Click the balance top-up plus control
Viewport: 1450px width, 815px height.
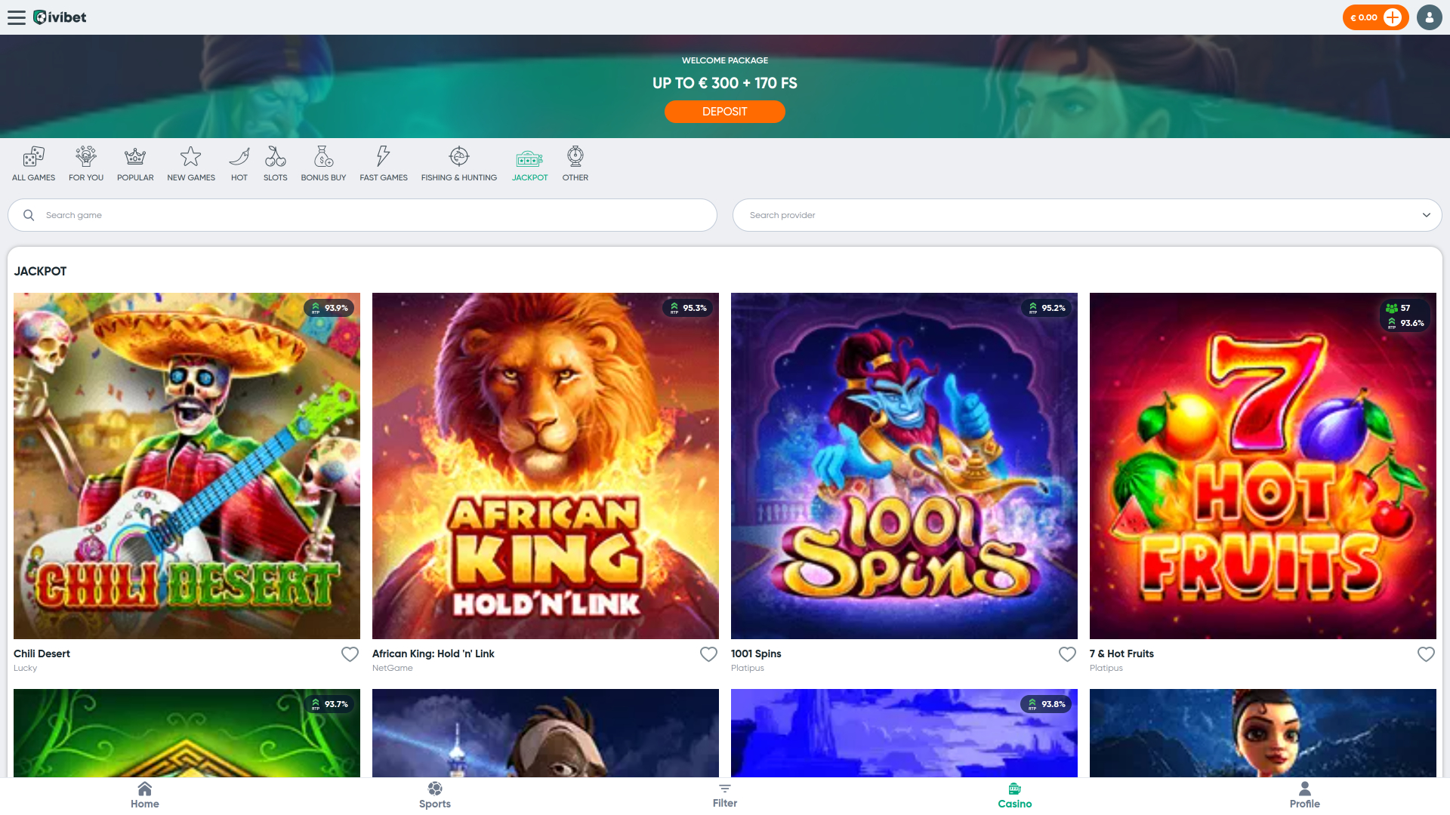(1392, 17)
